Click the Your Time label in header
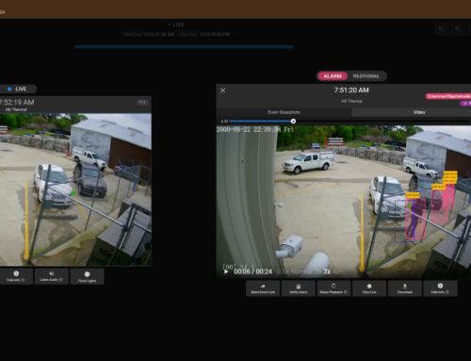The width and height of the screenshot is (471, 361). (x=187, y=34)
